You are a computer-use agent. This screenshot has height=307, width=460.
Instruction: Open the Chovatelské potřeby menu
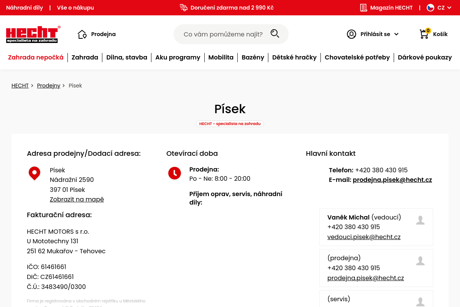pos(357,58)
